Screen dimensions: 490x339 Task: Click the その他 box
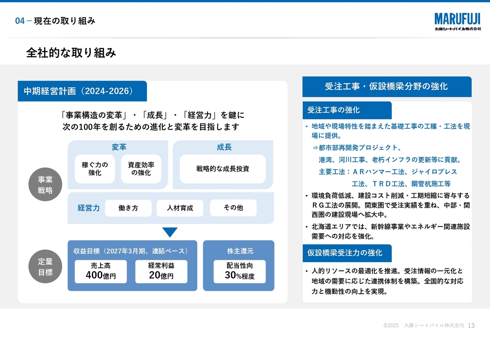(x=233, y=208)
